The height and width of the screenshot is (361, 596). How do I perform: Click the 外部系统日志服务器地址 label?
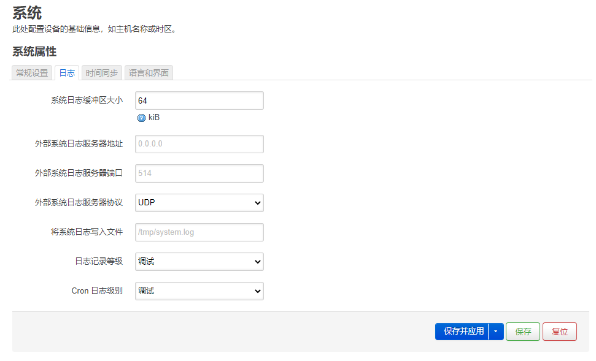[x=79, y=143]
